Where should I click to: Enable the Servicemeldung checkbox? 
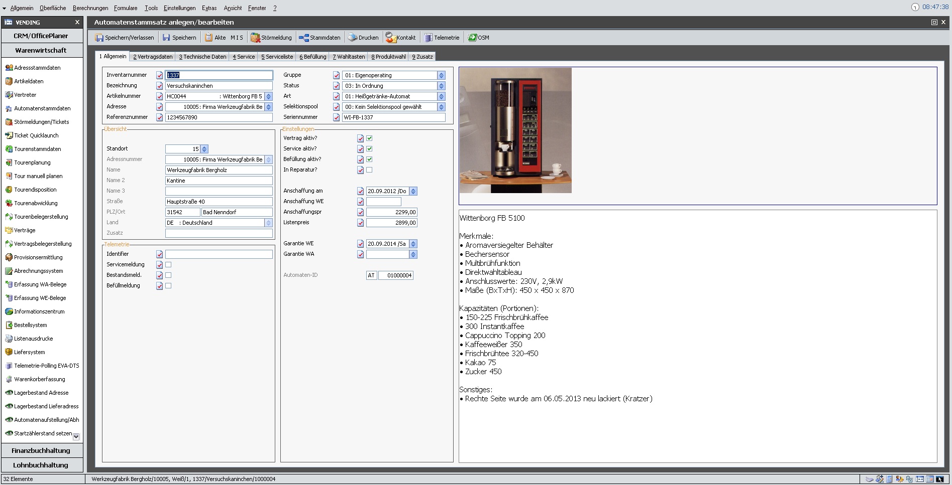(168, 264)
